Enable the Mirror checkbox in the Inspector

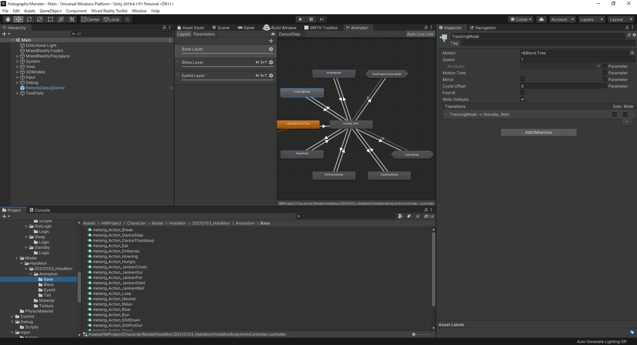click(522, 79)
